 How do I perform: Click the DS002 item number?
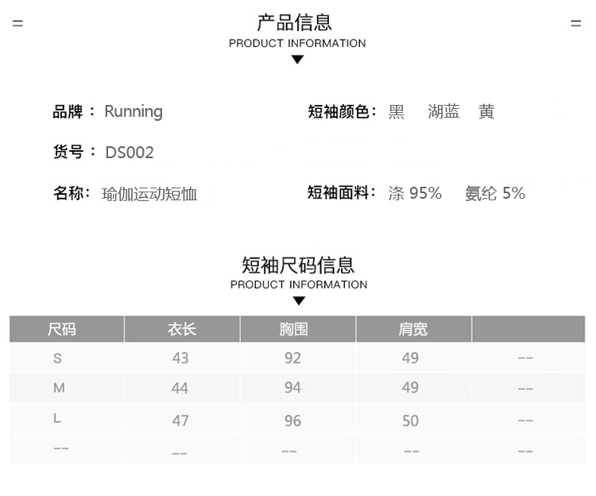tap(130, 153)
